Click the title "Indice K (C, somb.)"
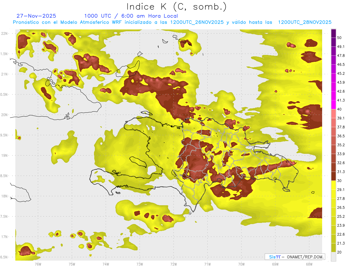This screenshot has width=347, height=268. 177,7
